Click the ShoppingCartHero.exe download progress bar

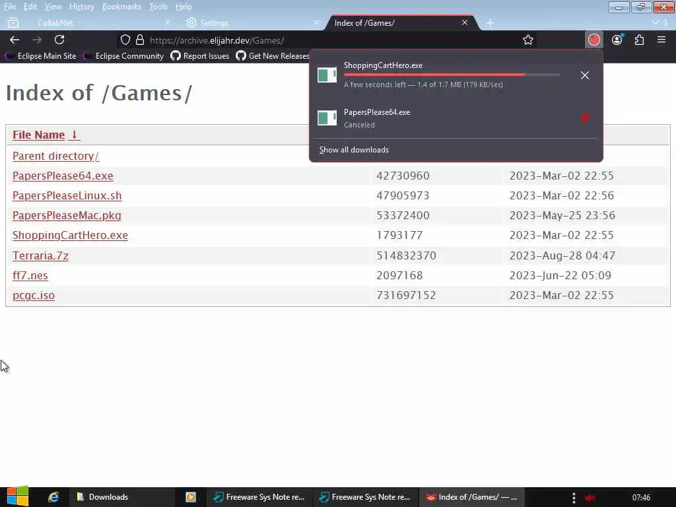pyautogui.click(x=452, y=75)
